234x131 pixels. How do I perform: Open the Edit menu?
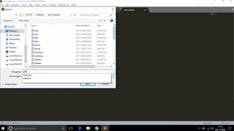pos(7,5)
